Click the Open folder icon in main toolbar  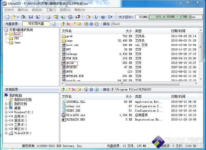coord(13,17)
